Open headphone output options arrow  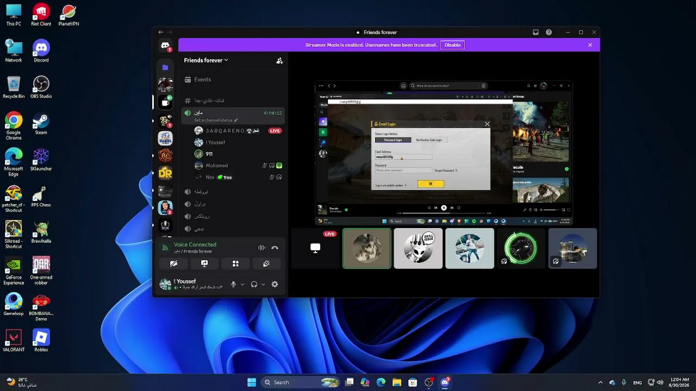[263, 284]
